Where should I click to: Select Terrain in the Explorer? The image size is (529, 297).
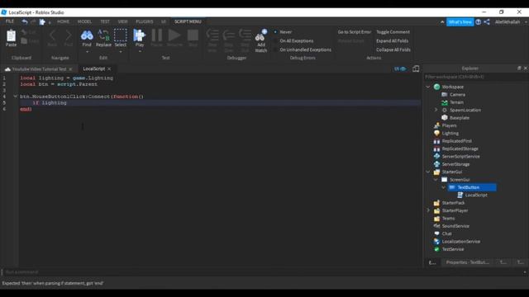[x=456, y=102]
